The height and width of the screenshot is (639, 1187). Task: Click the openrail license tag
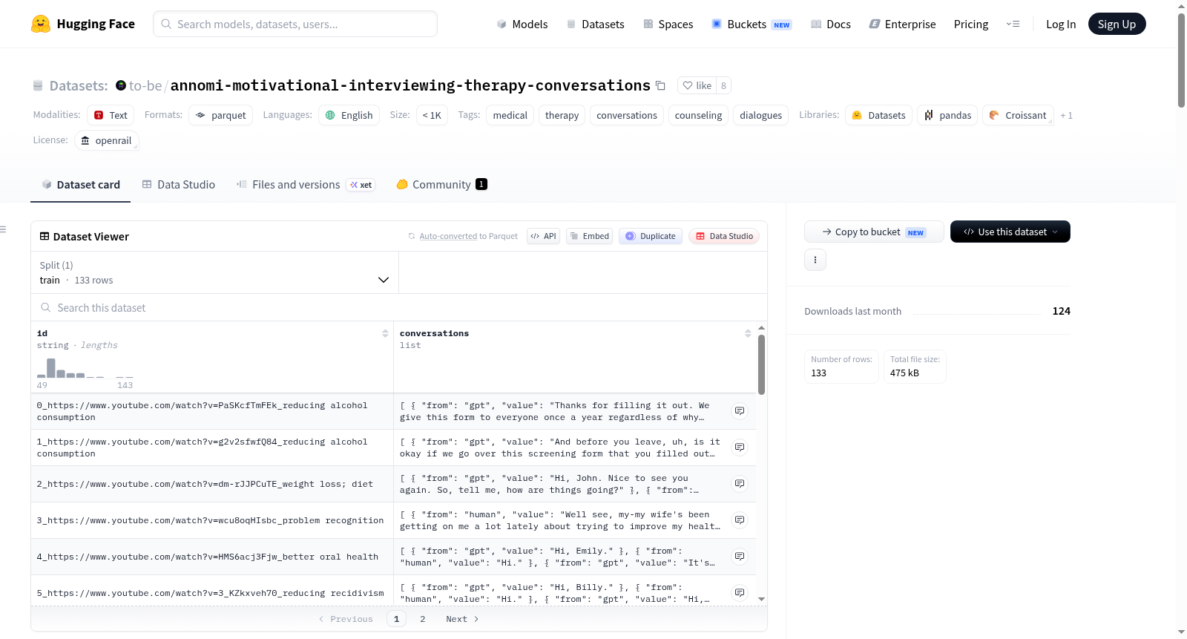tap(107, 140)
